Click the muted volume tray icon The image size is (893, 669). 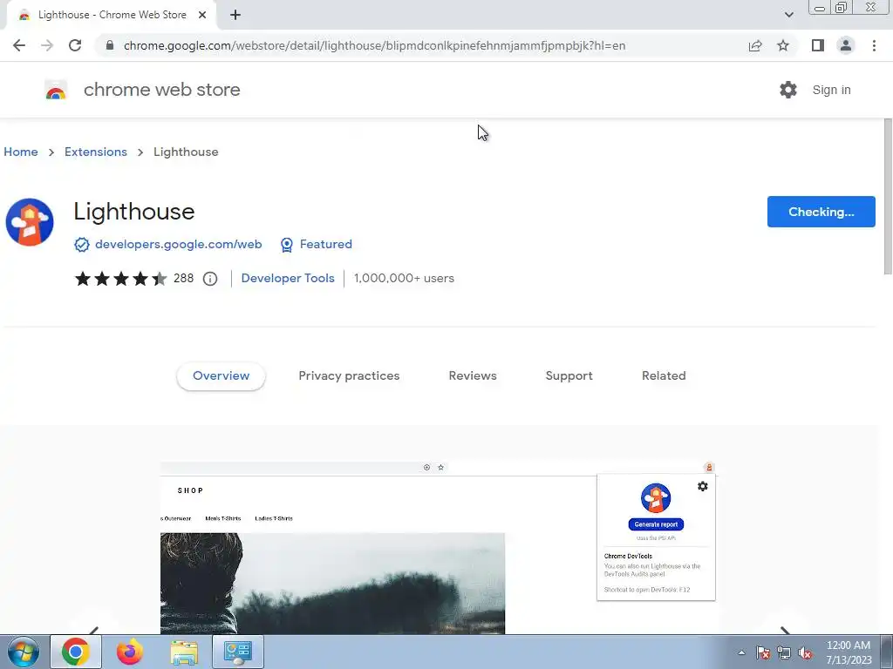805,652
